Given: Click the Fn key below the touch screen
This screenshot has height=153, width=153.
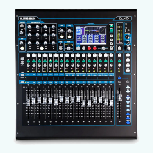Looking at the screenshot, I should (x=78, y=48).
